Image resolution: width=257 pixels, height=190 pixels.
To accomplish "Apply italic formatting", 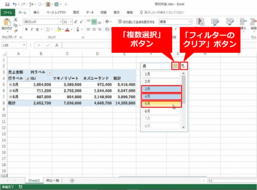I will pyautogui.click(x=31, y=29).
